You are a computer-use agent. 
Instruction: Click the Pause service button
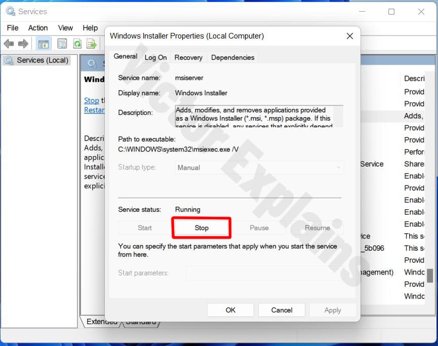pyautogui.click(x=259, y=228)
